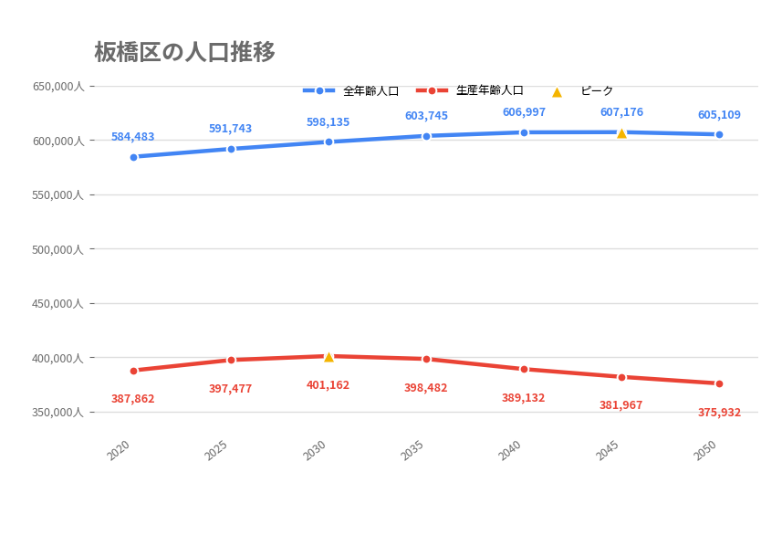
Task: Click the value label 389,132
Action: [x=523, y=398]
